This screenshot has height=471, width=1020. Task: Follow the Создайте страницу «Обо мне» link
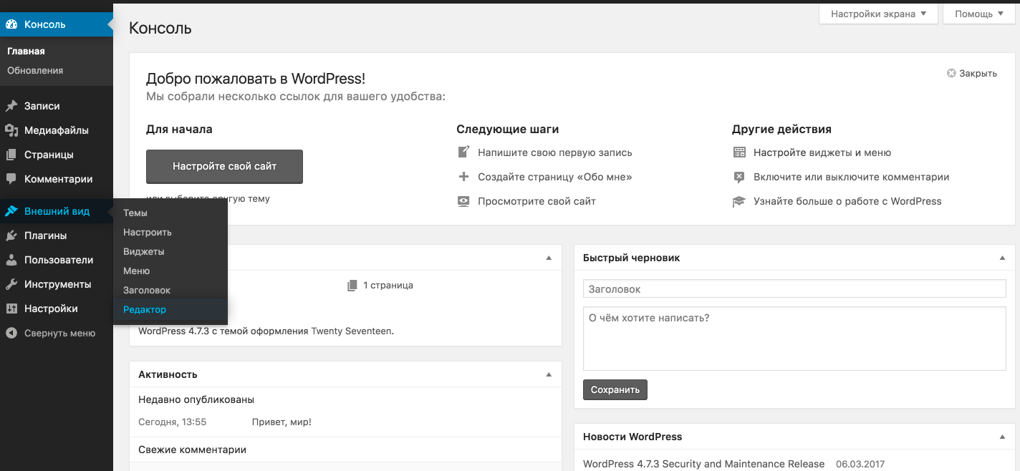tap(554, 177)
